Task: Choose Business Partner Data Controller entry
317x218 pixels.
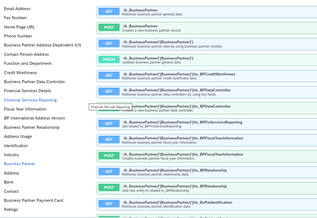Action: (35, 82)
